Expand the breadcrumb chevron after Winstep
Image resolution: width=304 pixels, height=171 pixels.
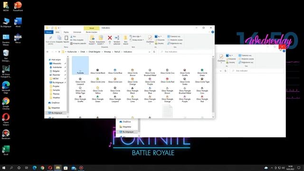pyautogui.click(x=113, y=52)
